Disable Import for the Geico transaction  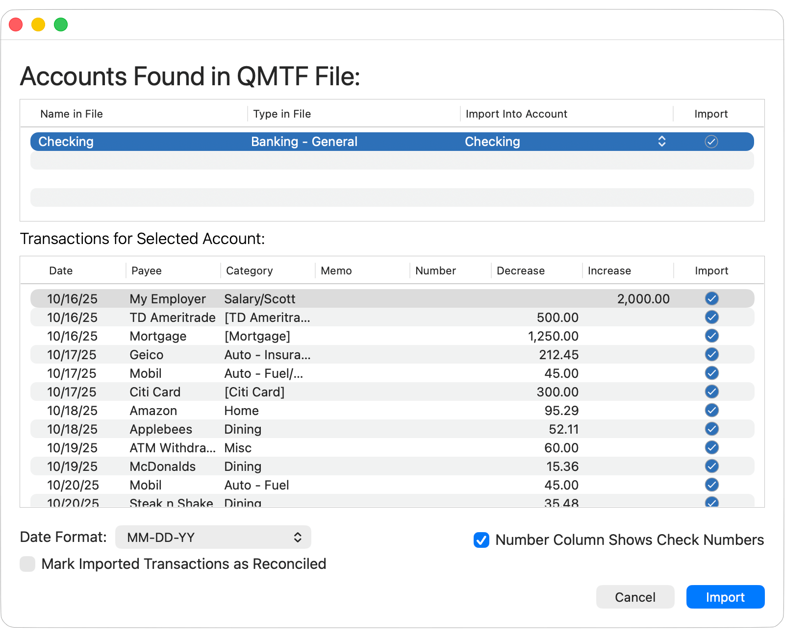pyautogui.click(x=711, y=354)
